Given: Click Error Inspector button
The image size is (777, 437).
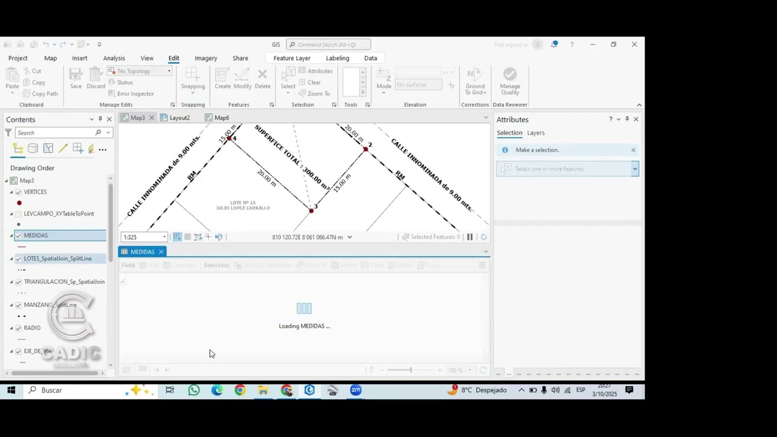Looking at the screenshot, I should (131, 93).
